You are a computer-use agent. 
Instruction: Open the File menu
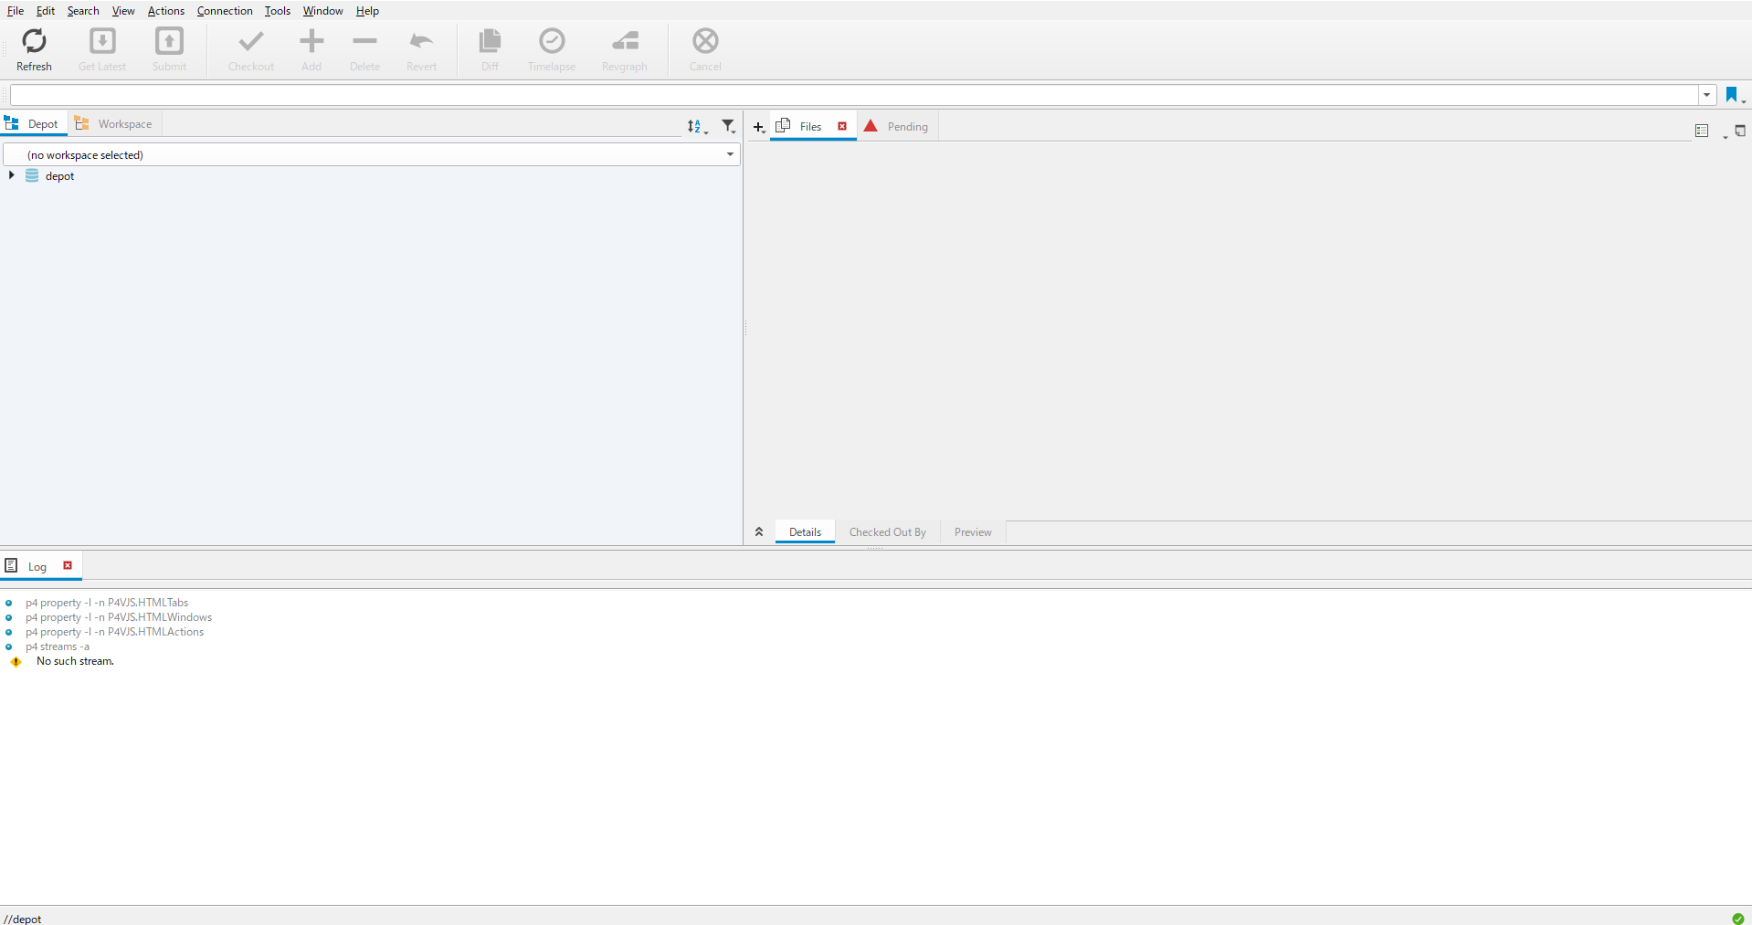click(x=16, y=11)
